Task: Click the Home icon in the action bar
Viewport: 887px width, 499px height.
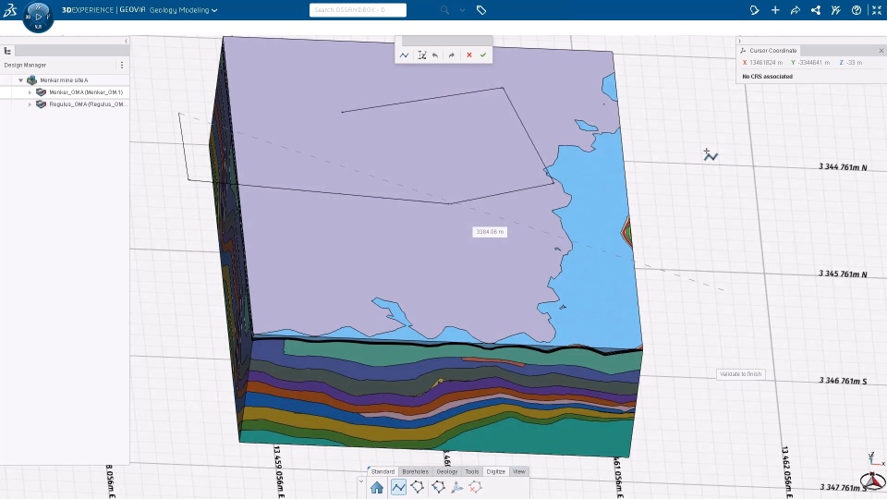Action: [x=377, y=487]
